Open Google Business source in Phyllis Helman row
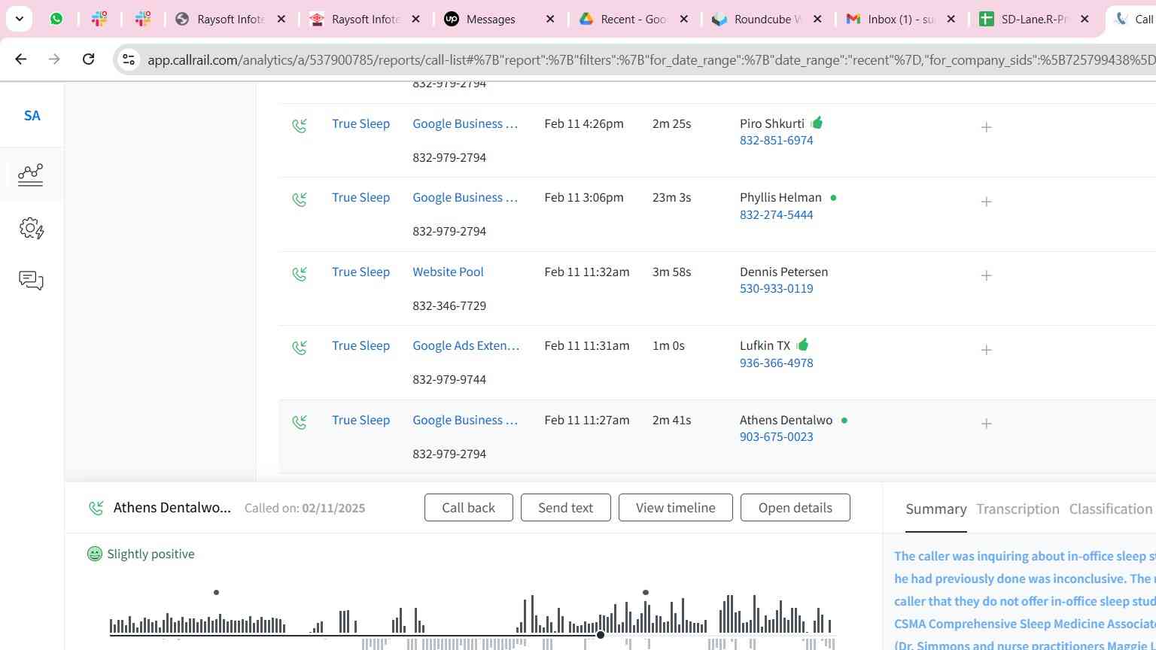1156x650 pixels. [465, 198]
